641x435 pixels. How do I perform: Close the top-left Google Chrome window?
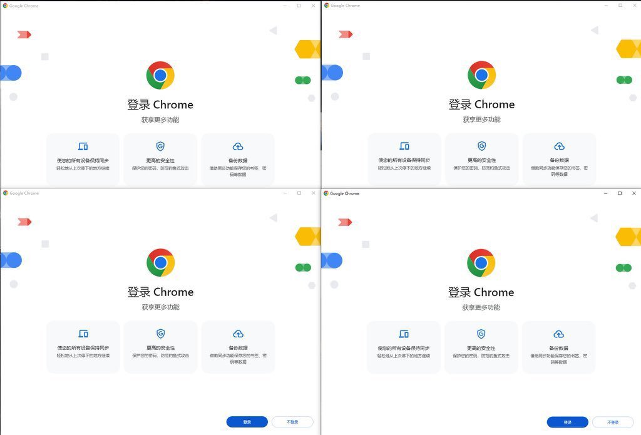coord(313,6)
